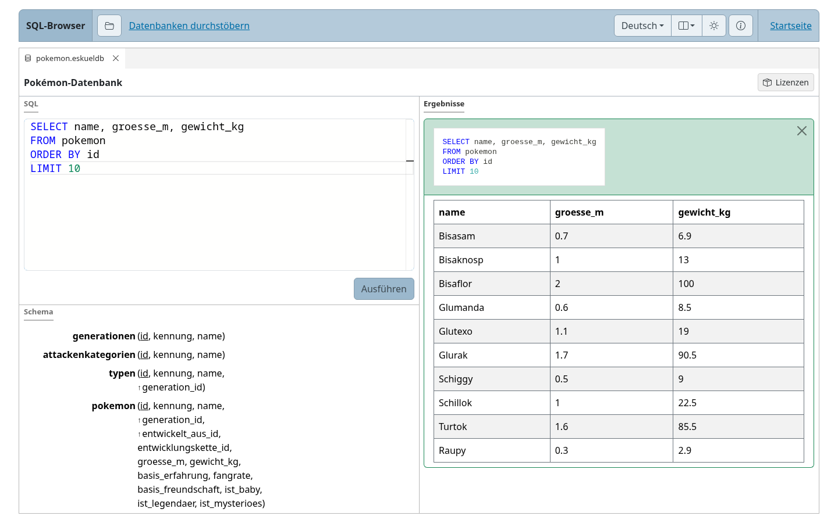Click the pokemon table name in the schema
This screenshot has width=838, height=523.
(113, 406)
